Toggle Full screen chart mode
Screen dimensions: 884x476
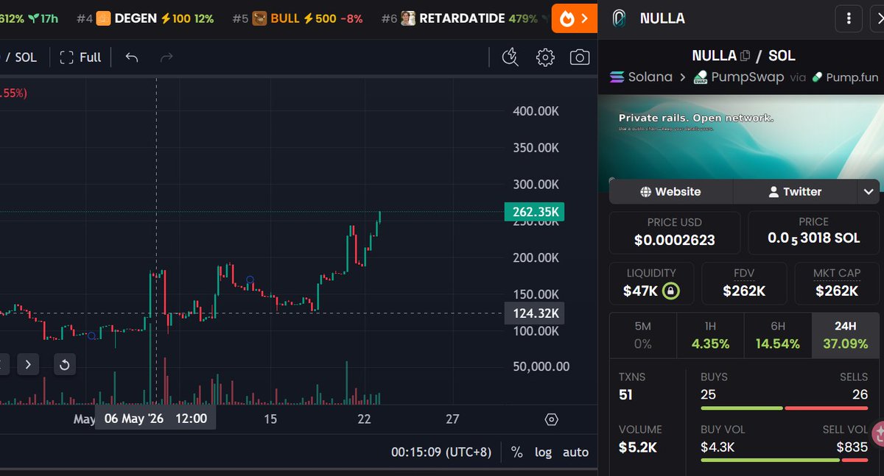(x=80, y=57)
